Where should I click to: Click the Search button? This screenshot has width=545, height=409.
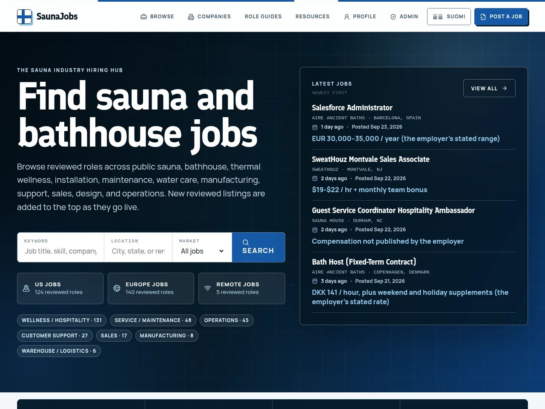click(258, 247)
